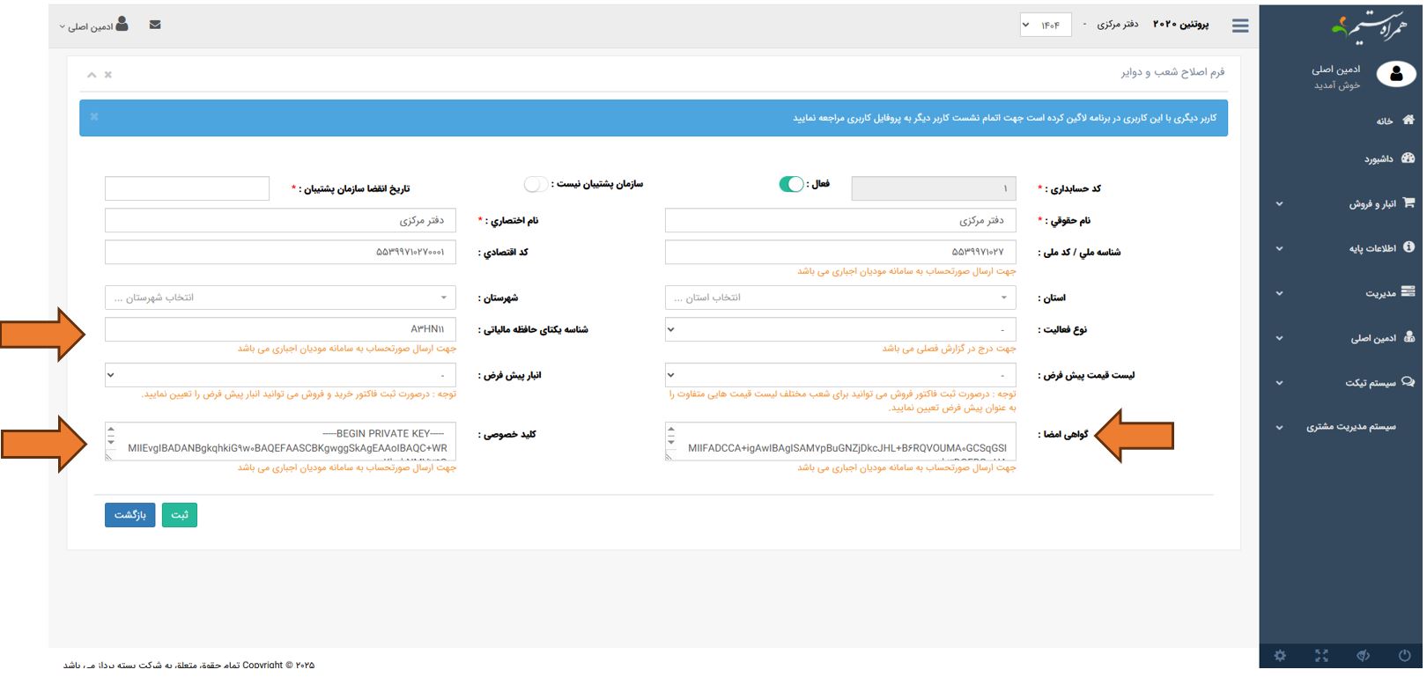
Task: Open settings gear icon in sidebar footer
Action: (x=1280, y=656)
